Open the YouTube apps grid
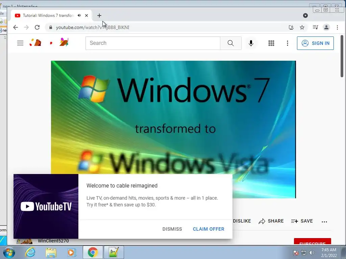 pos(271,43)
